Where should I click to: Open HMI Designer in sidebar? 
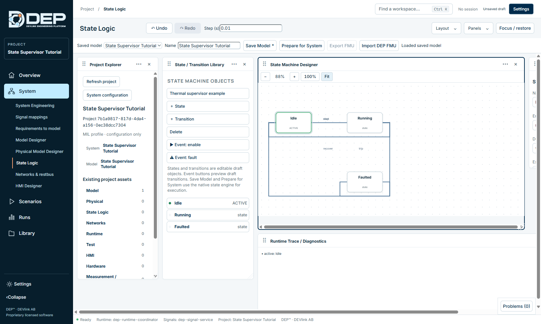[x=29, y=186]
